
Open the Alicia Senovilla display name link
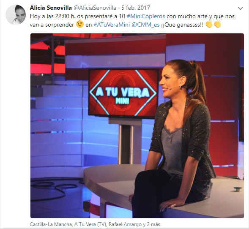51,8
